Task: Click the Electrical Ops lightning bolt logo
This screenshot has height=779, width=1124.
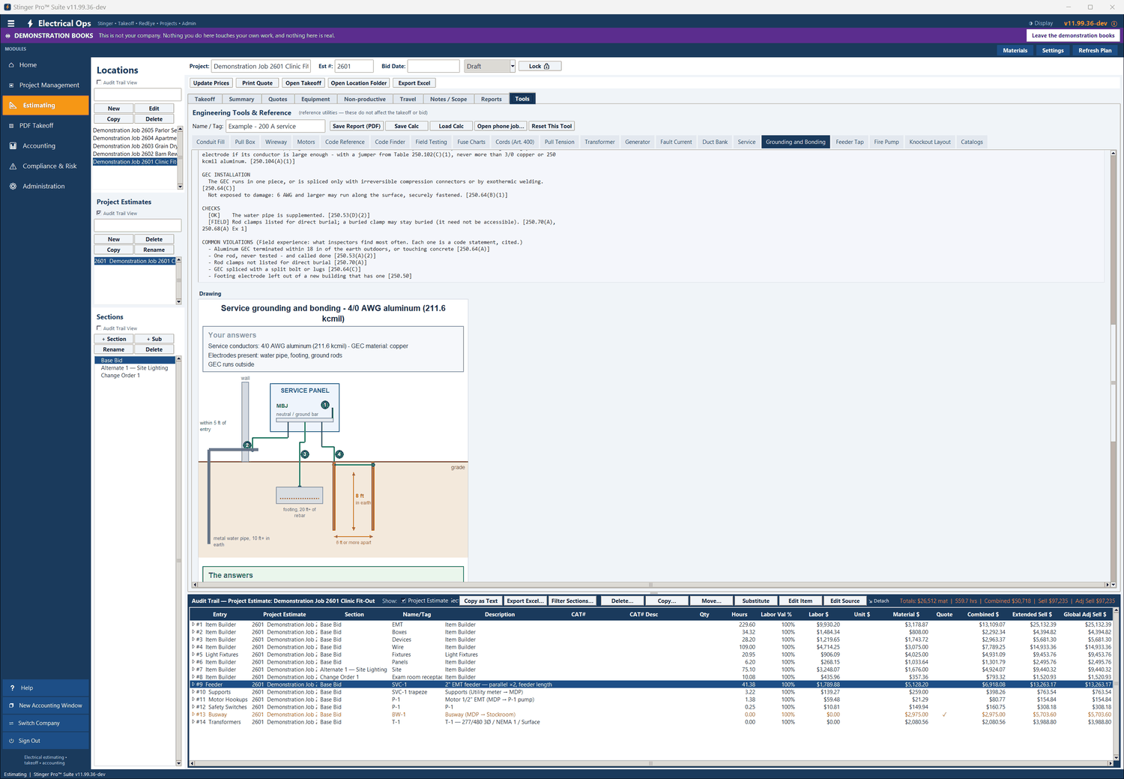Action: tap(30, 23)
